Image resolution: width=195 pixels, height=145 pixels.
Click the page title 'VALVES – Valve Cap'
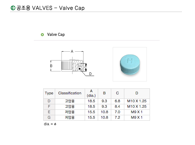click(51, 8)
